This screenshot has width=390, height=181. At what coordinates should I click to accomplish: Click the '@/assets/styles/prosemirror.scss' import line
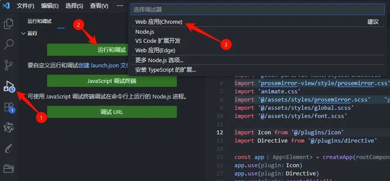(x=303, y=99)
